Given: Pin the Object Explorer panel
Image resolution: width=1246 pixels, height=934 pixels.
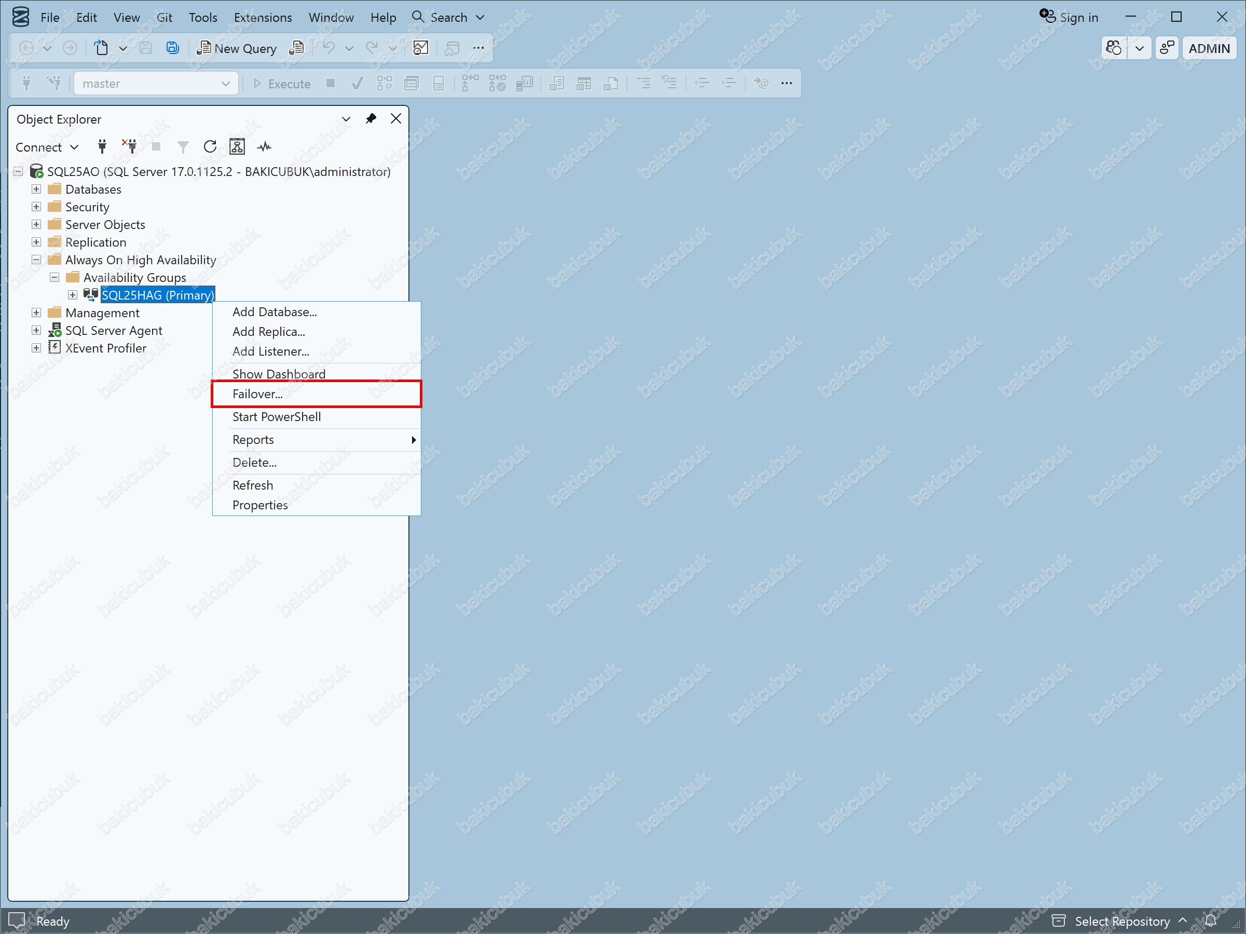Looking at the screenshot, I should [371, 118].
